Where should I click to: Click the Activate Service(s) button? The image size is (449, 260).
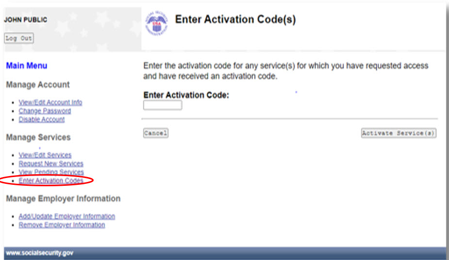(x=399, y=133)
